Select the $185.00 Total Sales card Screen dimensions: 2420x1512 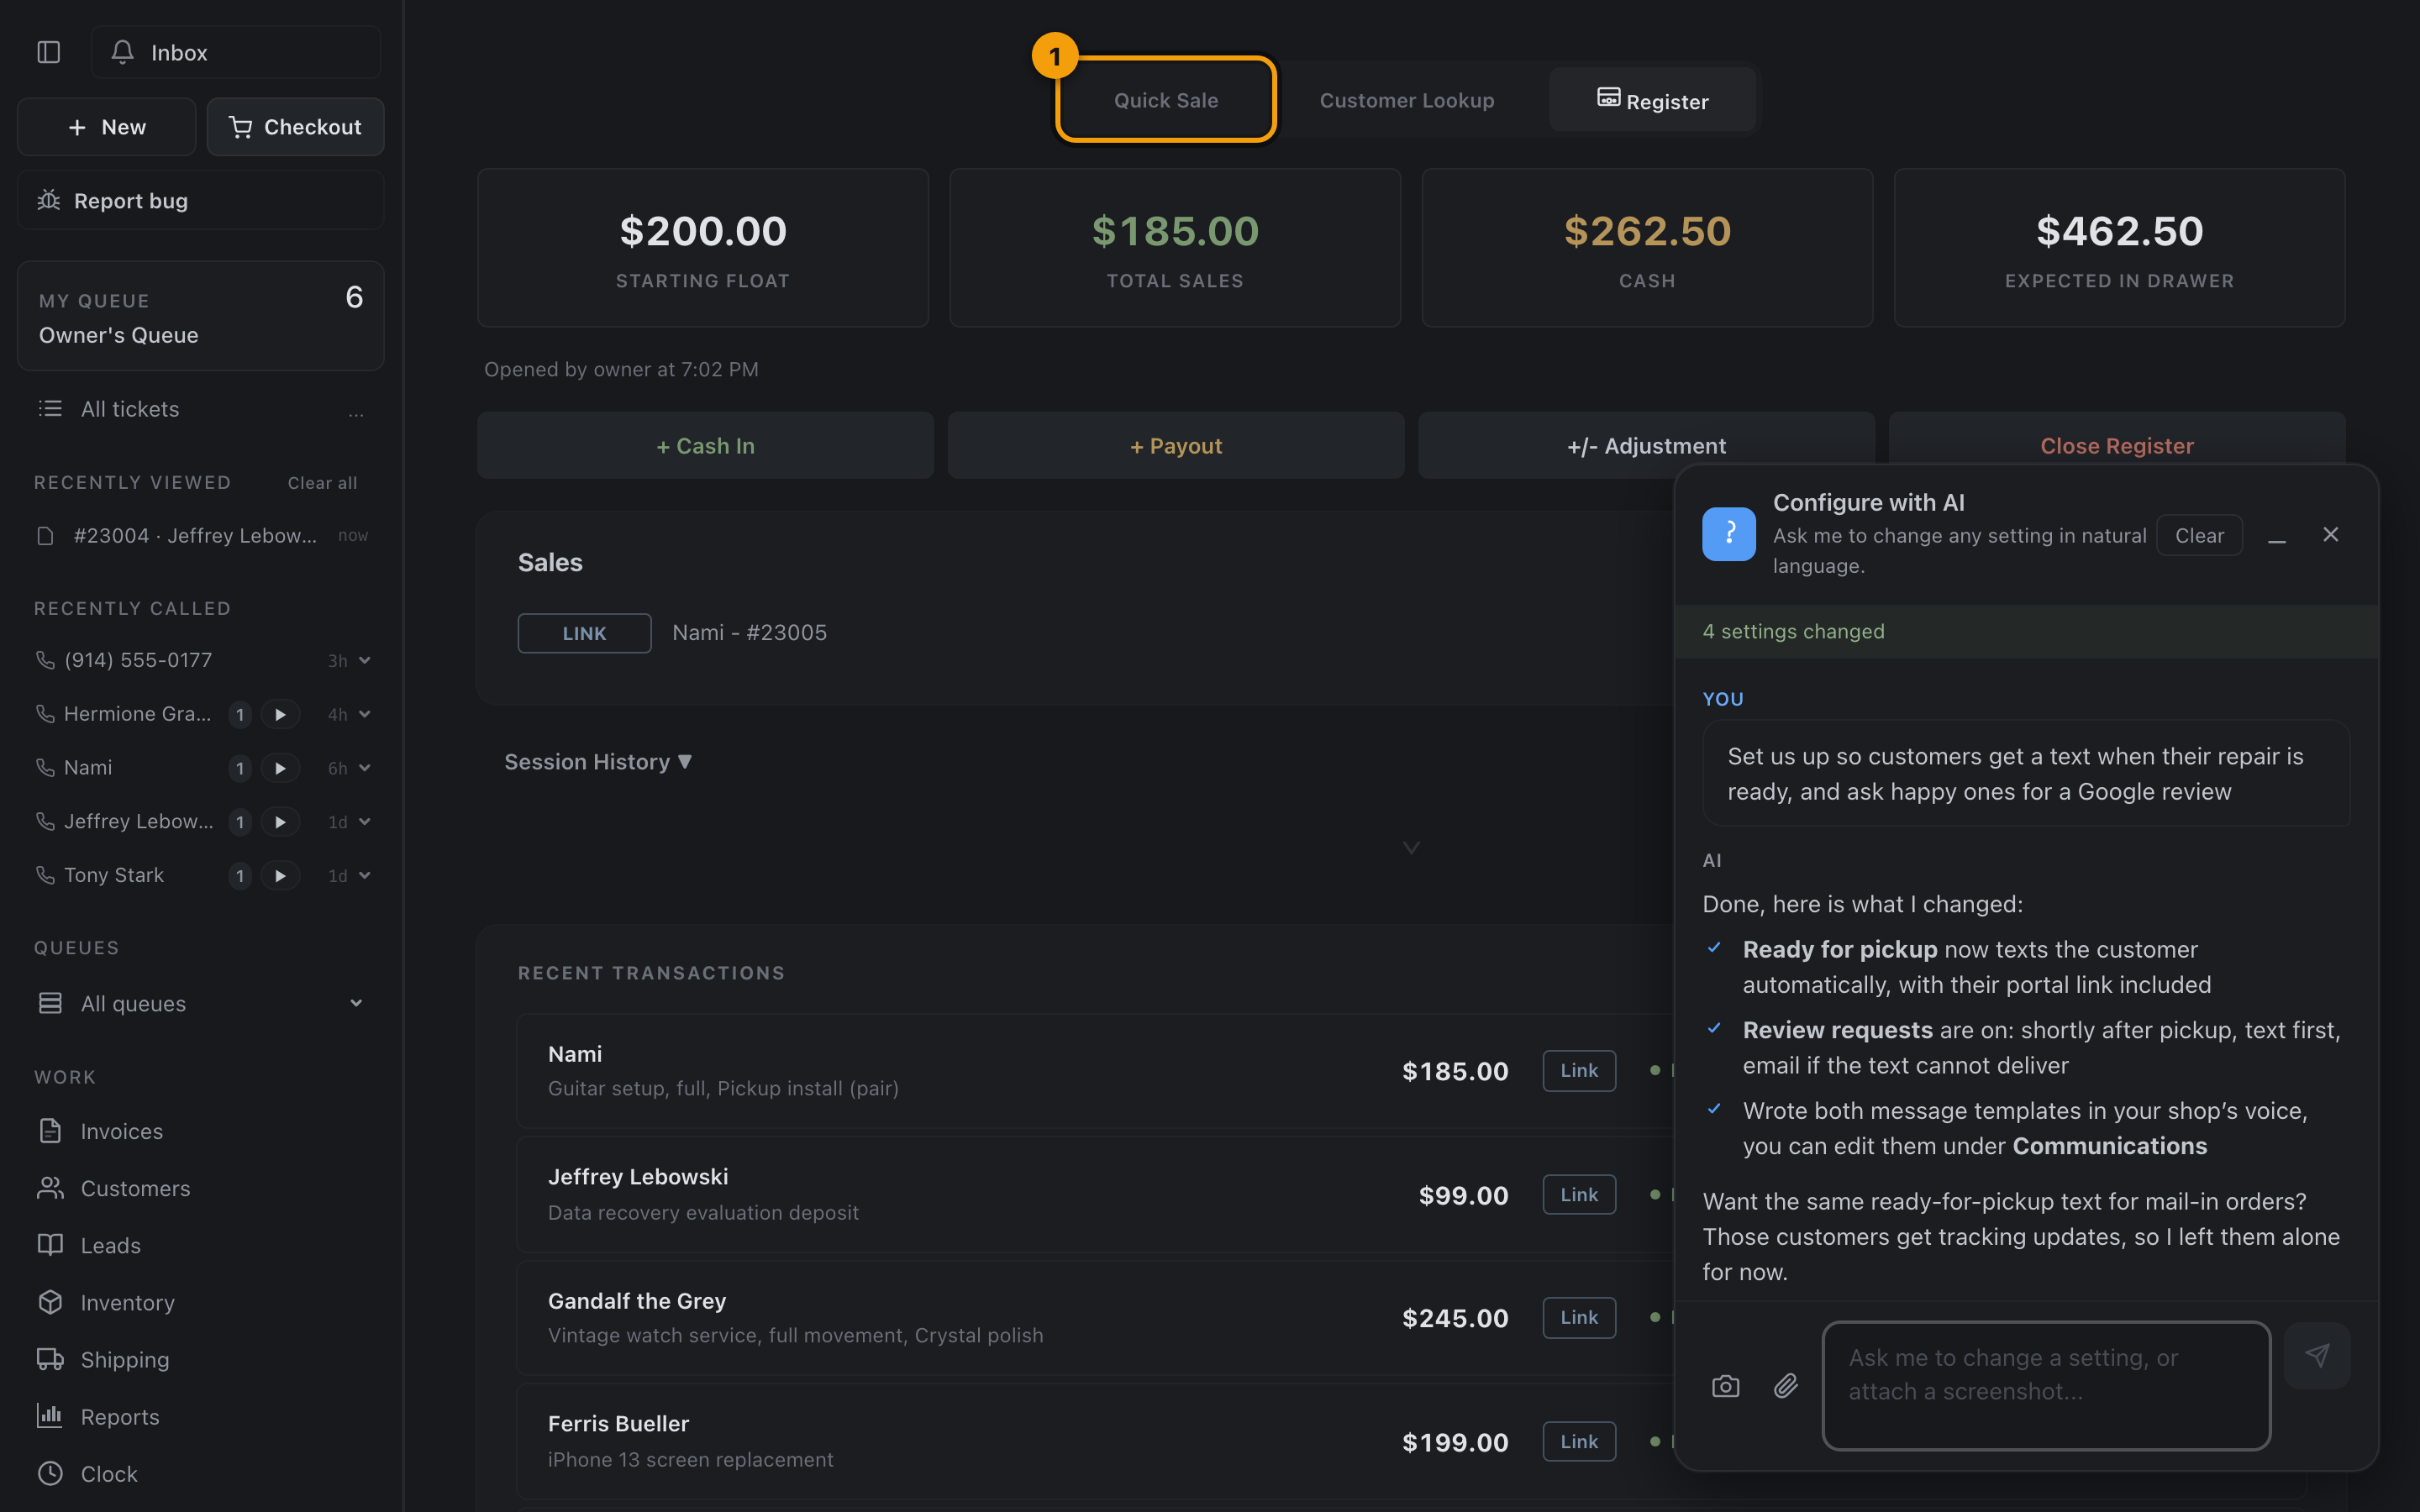(x=1175, y=248)
